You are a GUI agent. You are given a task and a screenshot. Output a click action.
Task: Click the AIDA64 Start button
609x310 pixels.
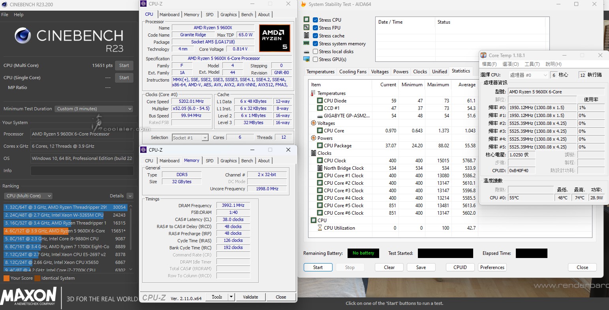(x=318, y=267)
